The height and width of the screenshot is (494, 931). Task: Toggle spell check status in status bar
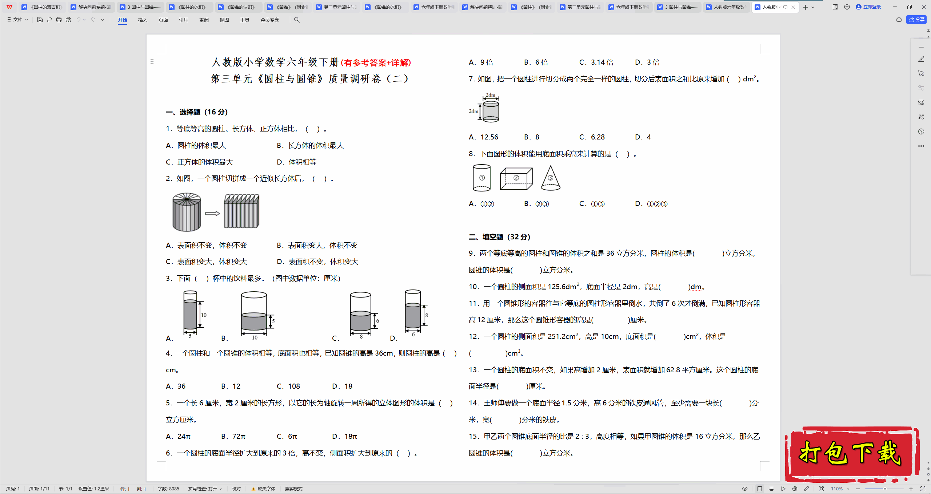coord(205,489)
